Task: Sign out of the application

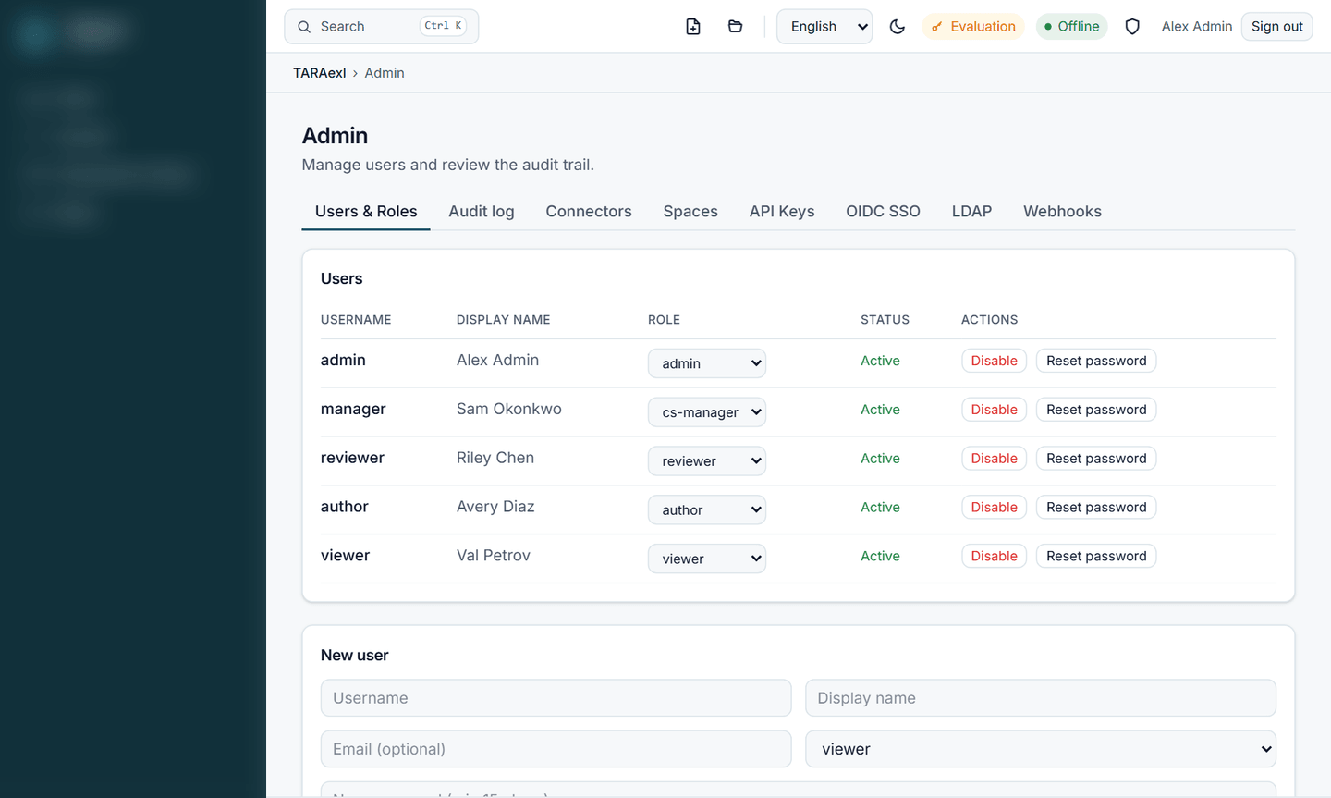Action: 1276,27
